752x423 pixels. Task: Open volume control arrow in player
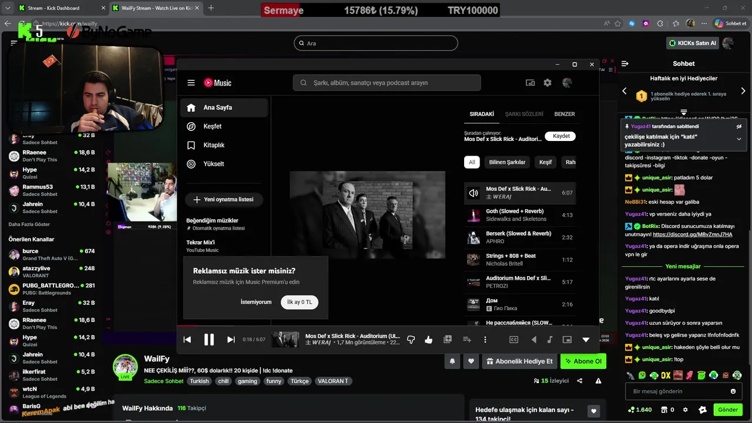[x=533, y=340]
